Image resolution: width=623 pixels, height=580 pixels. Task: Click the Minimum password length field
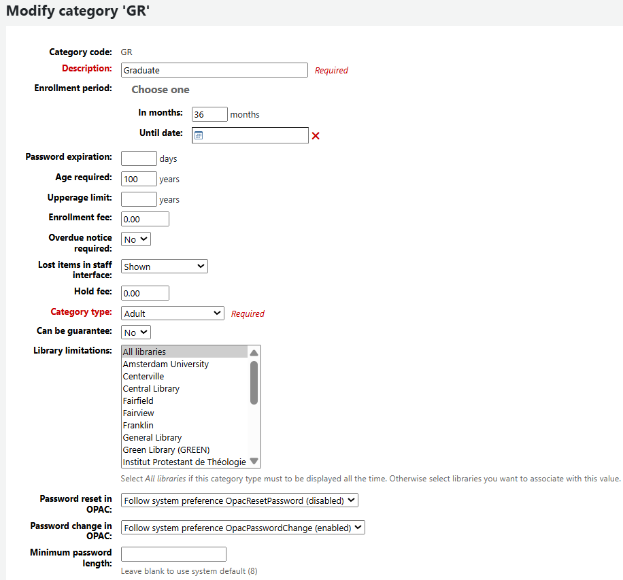[x=173, y=554]
